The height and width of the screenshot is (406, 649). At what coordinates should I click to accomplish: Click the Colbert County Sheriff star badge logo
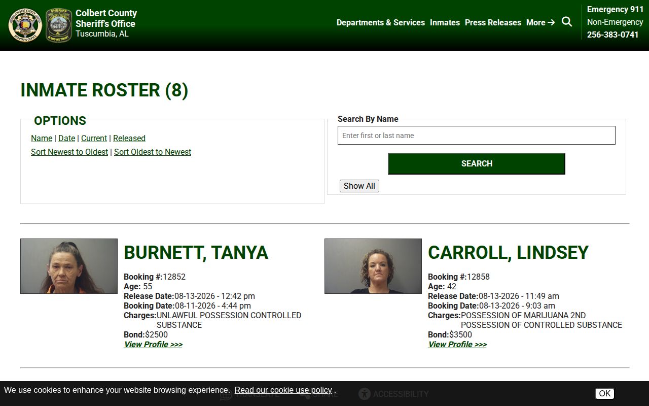point(25,25)
